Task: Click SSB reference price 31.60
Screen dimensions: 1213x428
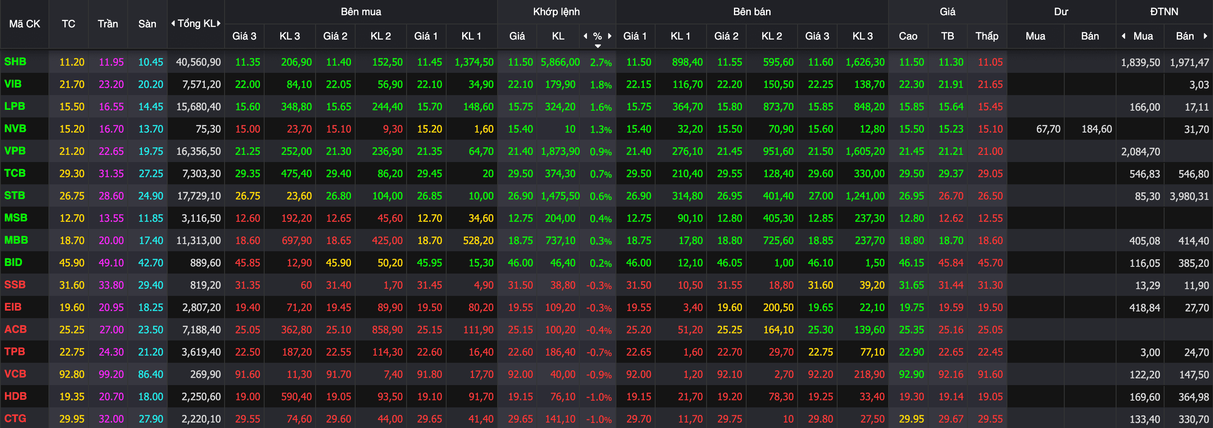Action: point(72,285)
